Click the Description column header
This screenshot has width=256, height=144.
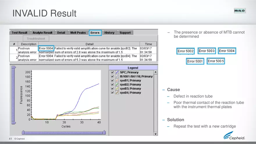pyautogui.click(x=29, y=44)
